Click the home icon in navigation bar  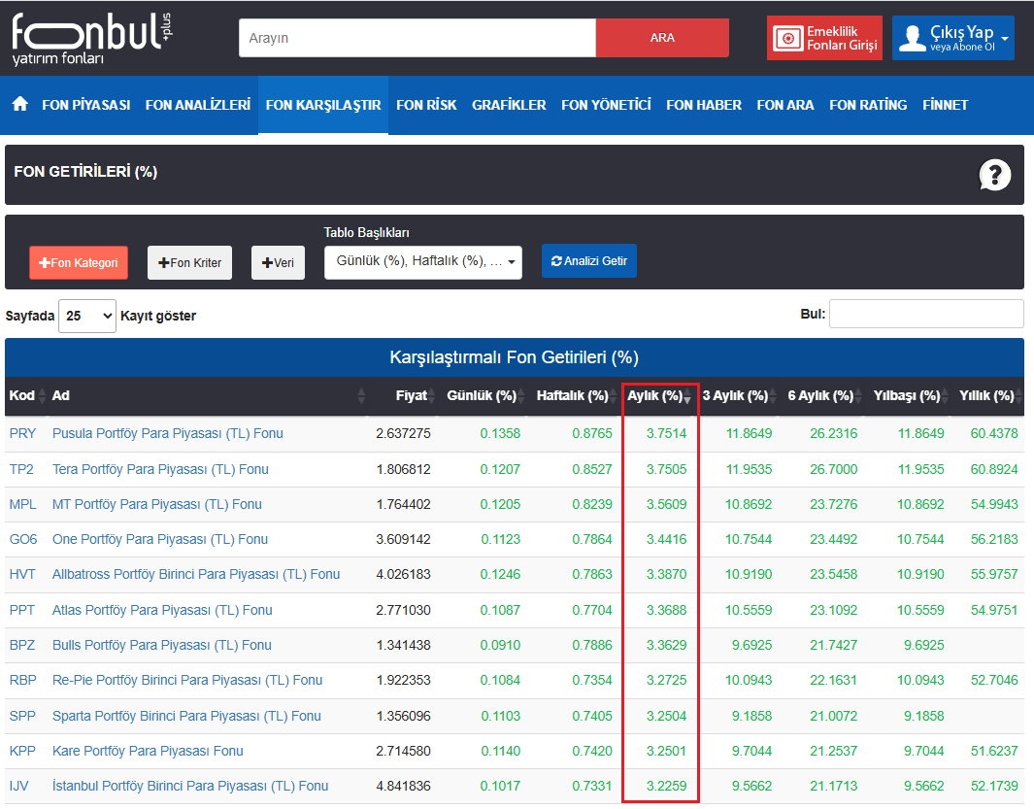point(19,104)
